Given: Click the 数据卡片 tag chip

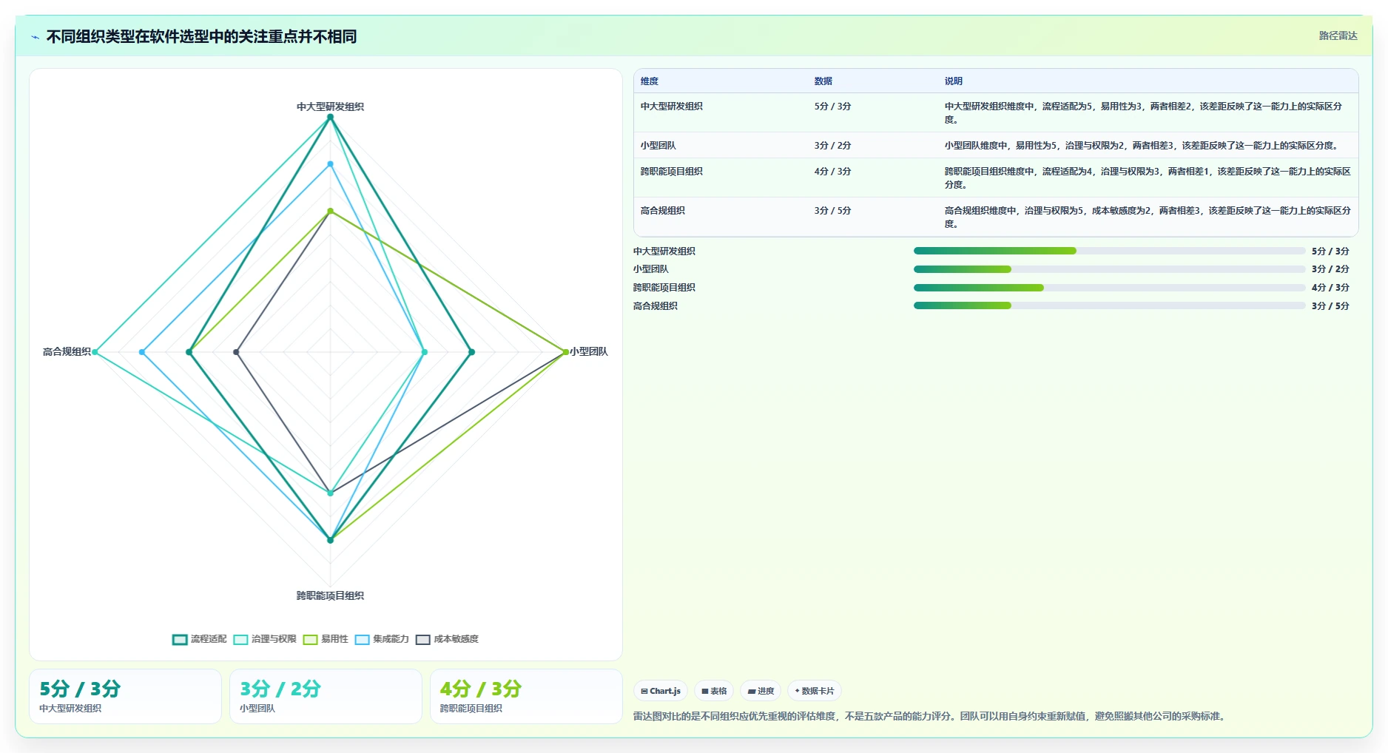Looking at the screenshot, I should [815, 691].
